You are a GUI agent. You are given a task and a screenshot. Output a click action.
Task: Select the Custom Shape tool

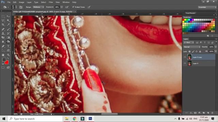point(8,50)
